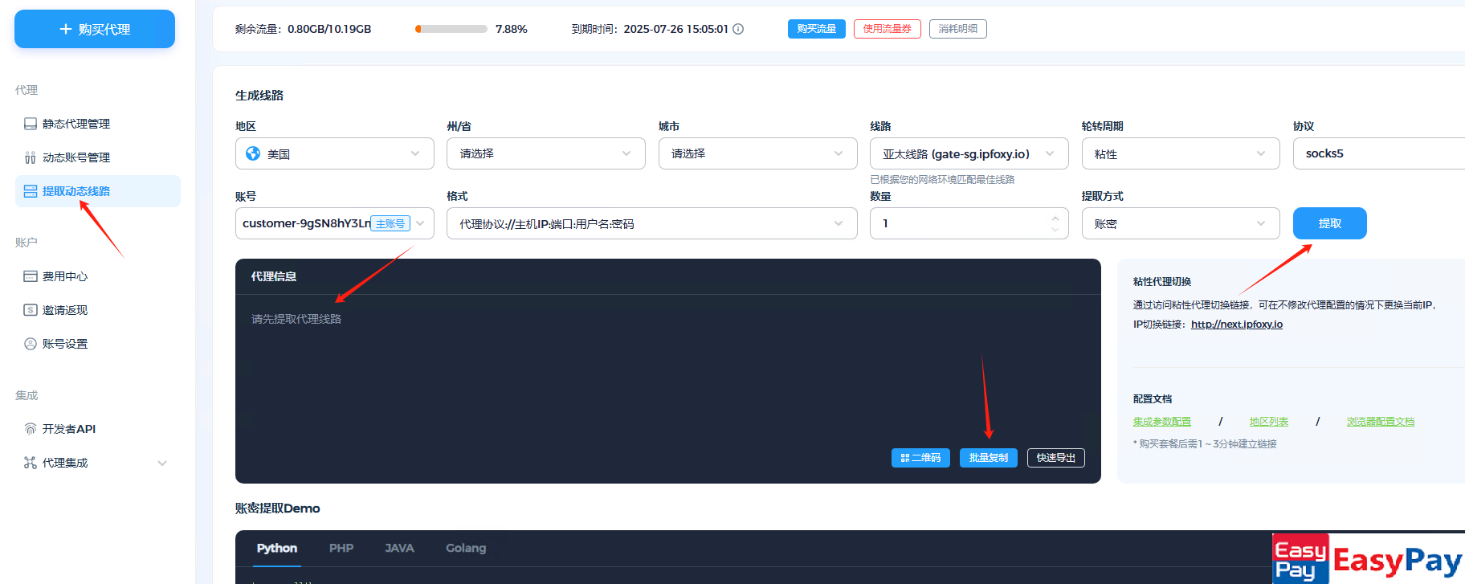Click the 批量复制 button
The height and width of the screenshot is (584, 1465).
(988, 458)
